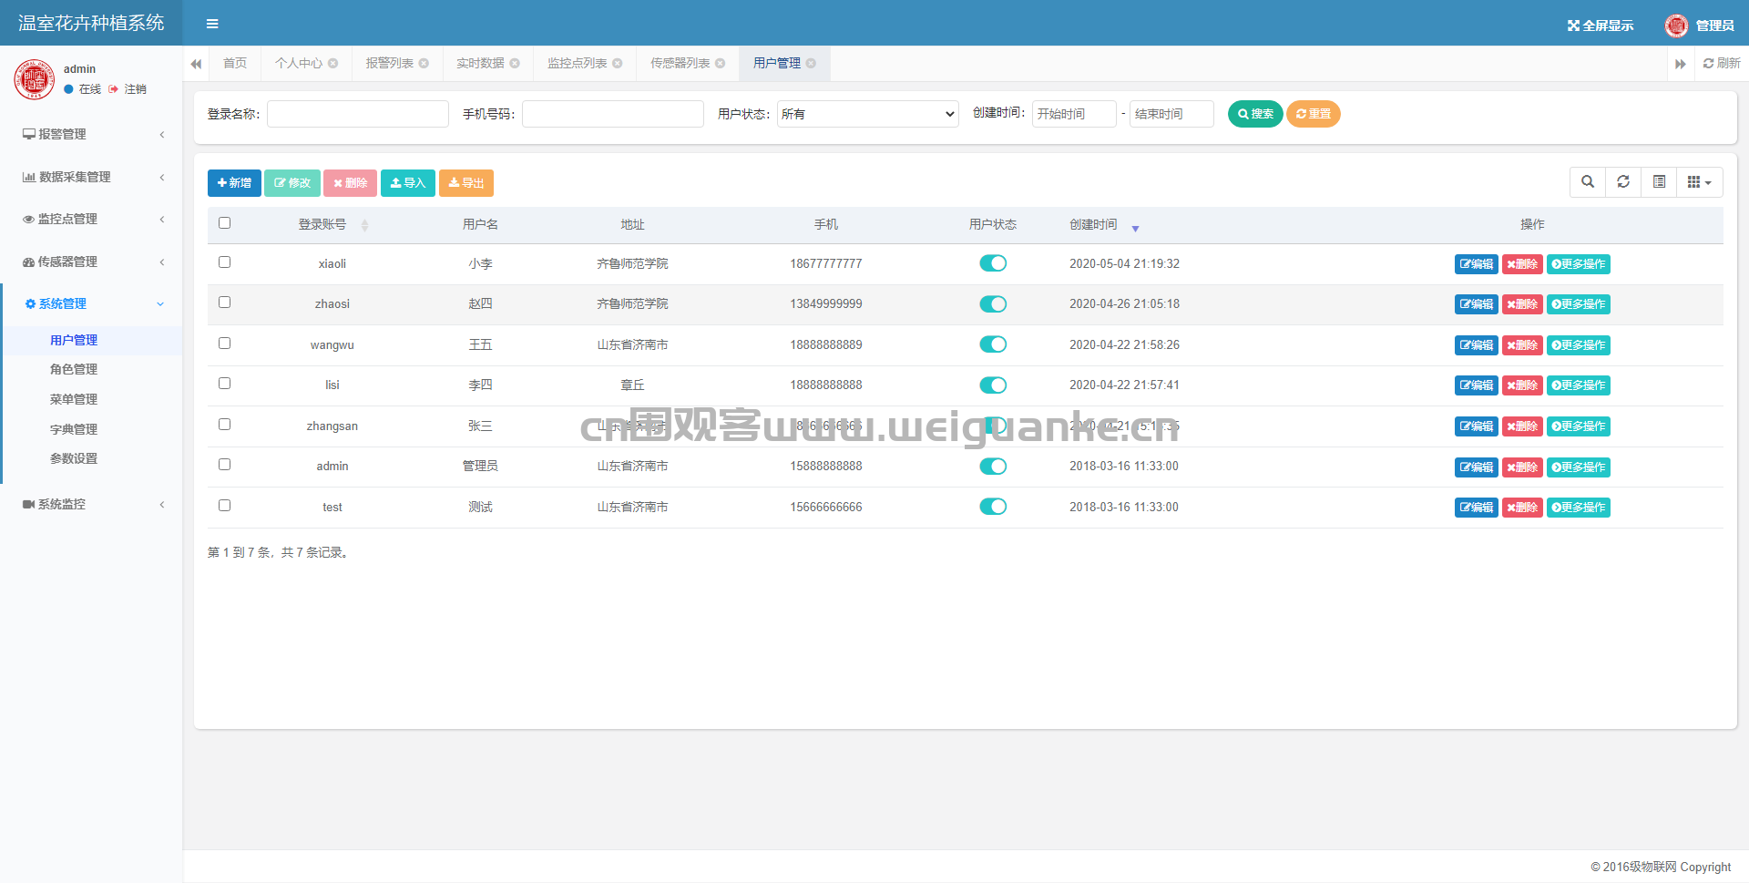Close the 报警列表 tab
Image resolution: width=1749 pixels, height=883 pixels.
tap(424, 63)
